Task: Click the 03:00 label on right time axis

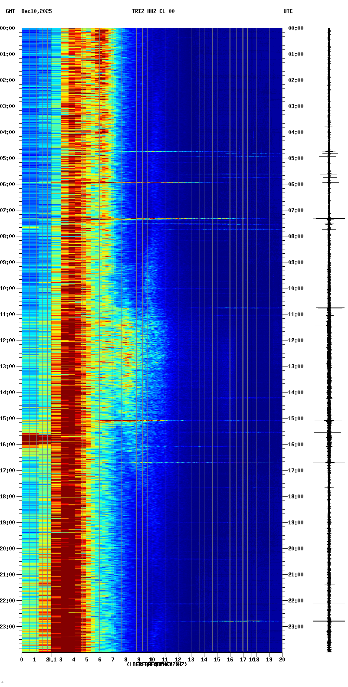Action: pos(296,106)
